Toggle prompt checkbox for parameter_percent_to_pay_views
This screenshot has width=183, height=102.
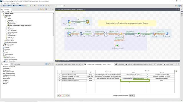coord(148,76)
